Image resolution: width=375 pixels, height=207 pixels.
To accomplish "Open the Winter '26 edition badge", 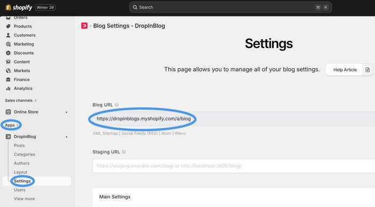I will [x=45, y=8].
